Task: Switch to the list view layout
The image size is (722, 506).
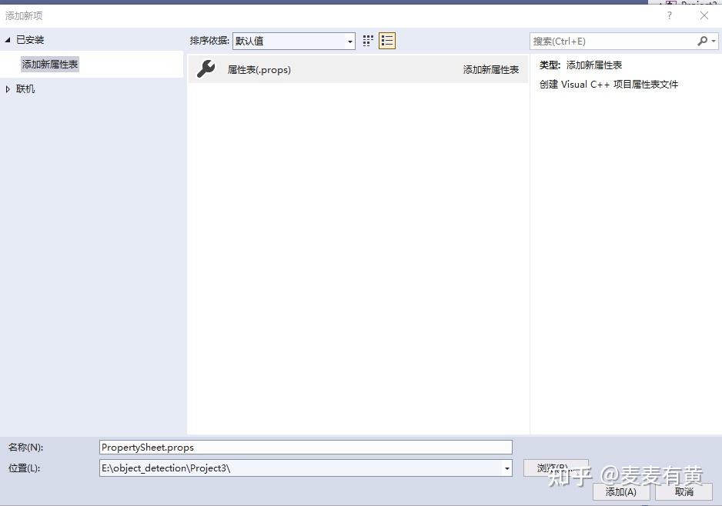Action: (x=386, y=41)
